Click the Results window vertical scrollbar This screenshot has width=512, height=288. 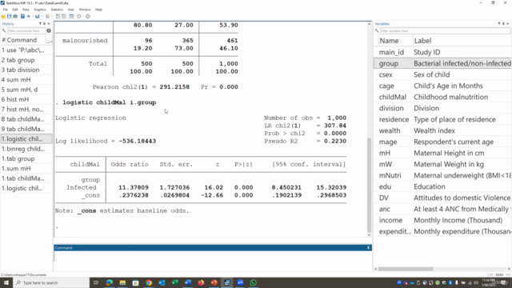pos(370,185)
